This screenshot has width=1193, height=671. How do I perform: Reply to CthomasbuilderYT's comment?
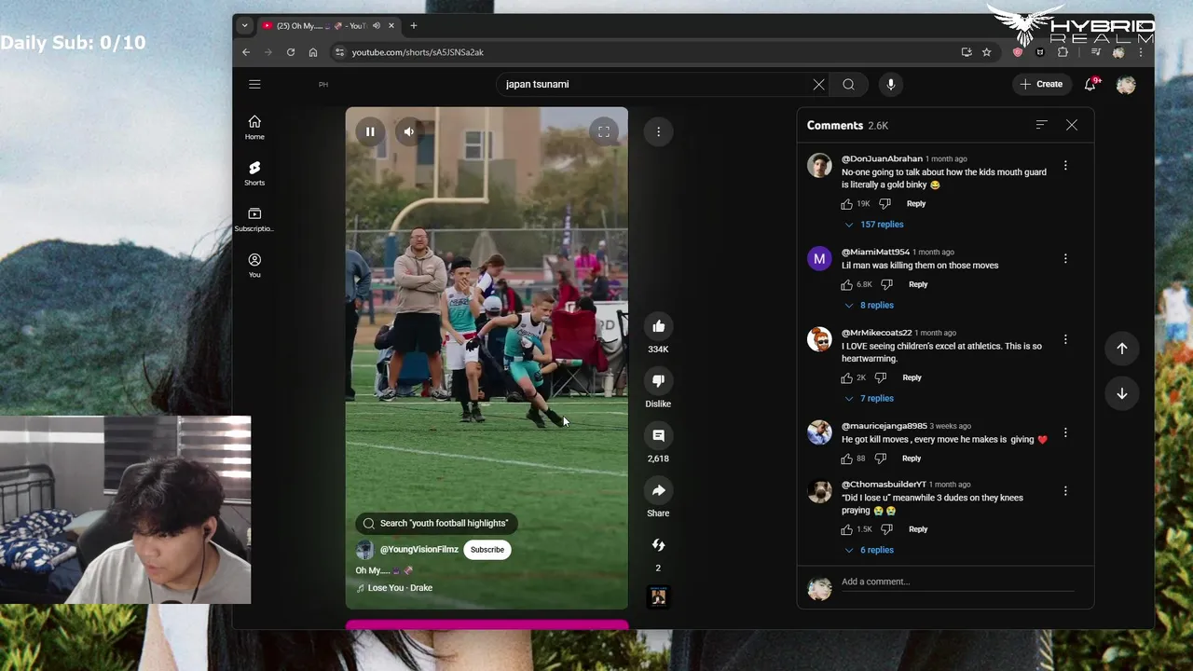pyautogui.click(x=918, y=529)
